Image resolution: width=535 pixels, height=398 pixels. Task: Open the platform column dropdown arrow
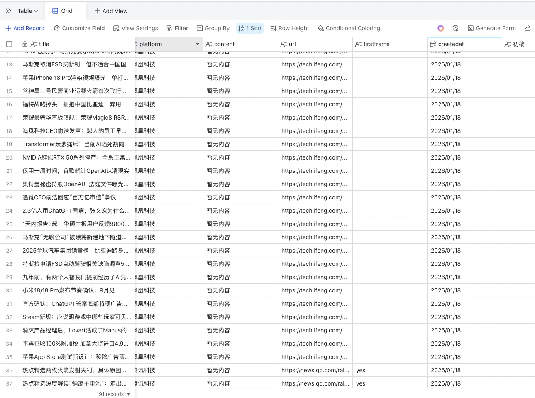click(198, 44)
